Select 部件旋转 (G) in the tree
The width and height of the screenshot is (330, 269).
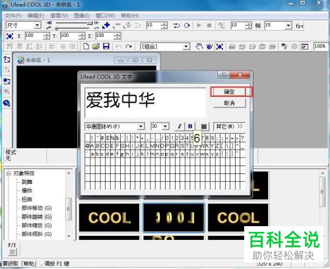point(36,217)
